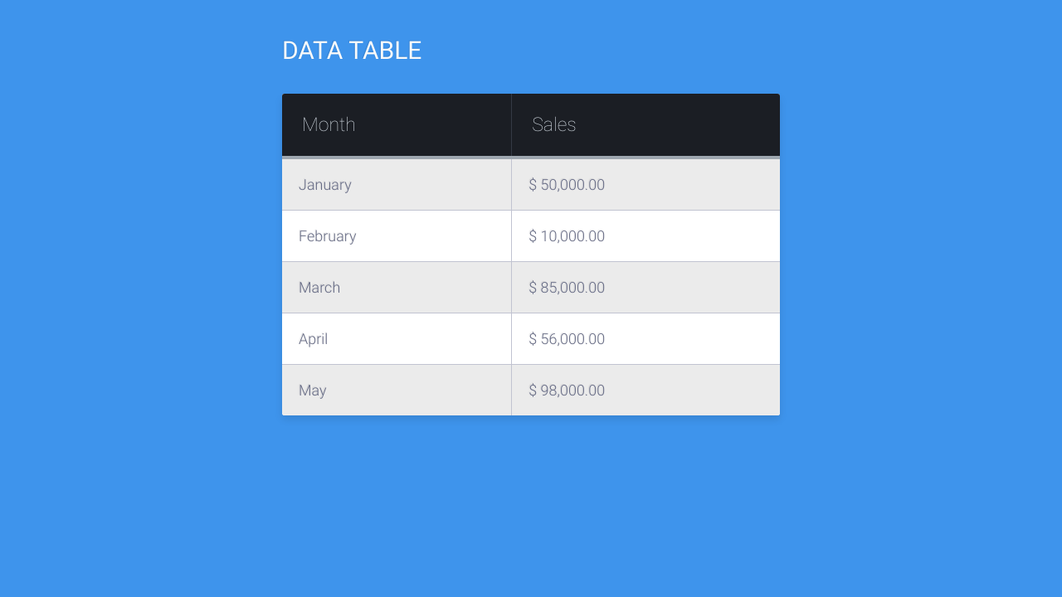Click the Month column header
Screen dimensions: 1062x597
329,124
